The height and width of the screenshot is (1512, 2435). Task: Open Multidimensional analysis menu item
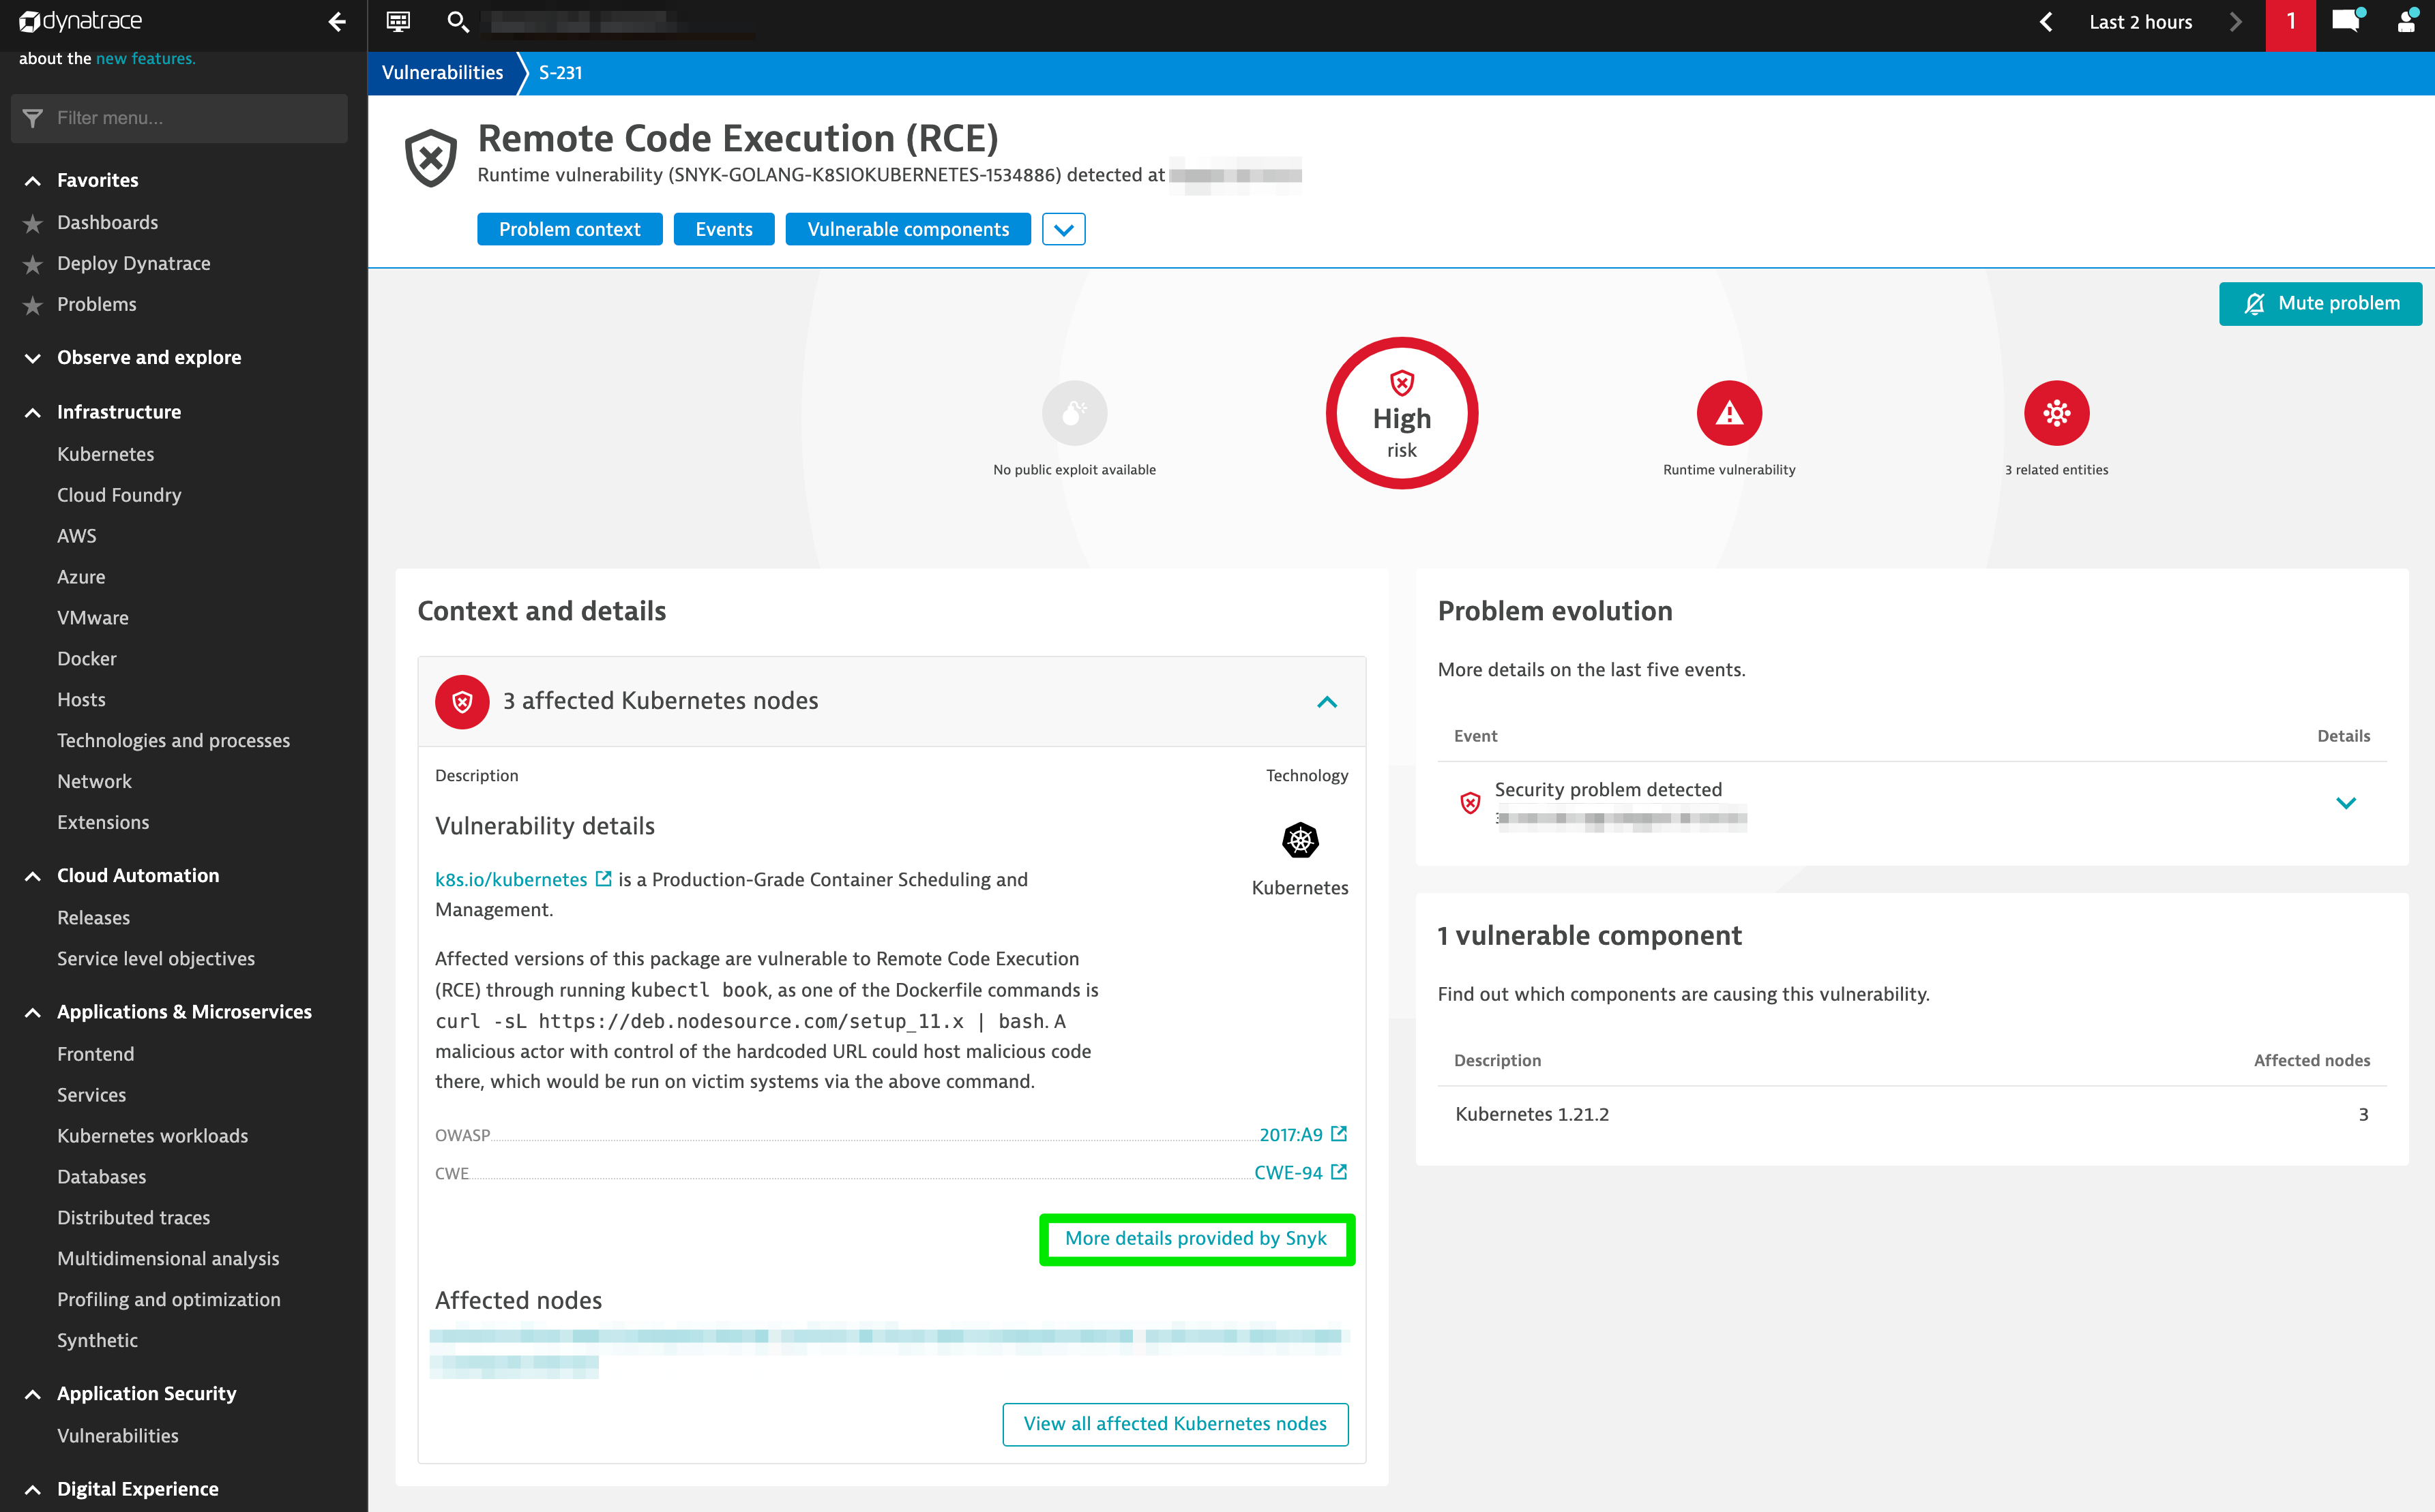point(168,1259)
